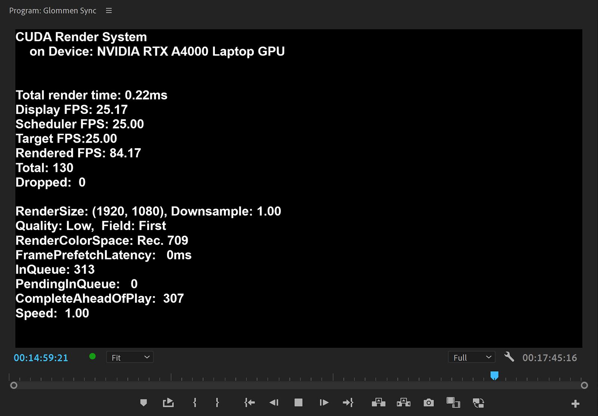598x416 pixels.
Task: Click the overlapping filmstrips icon
Action: tap(453, 403)
